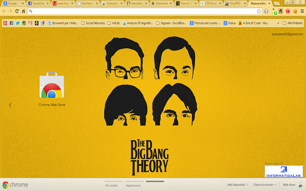
Task: Click the browser forward arrow
Action: click(11, 11)
